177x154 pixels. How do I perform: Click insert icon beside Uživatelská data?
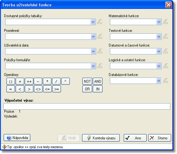[x=100, y=51]
